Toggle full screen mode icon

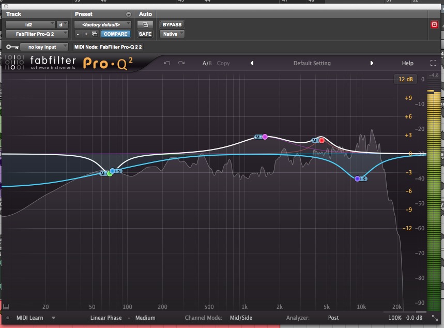(x=433, y=63)
